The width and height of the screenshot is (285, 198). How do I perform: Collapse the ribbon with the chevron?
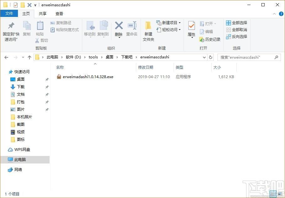coord(274,14)
